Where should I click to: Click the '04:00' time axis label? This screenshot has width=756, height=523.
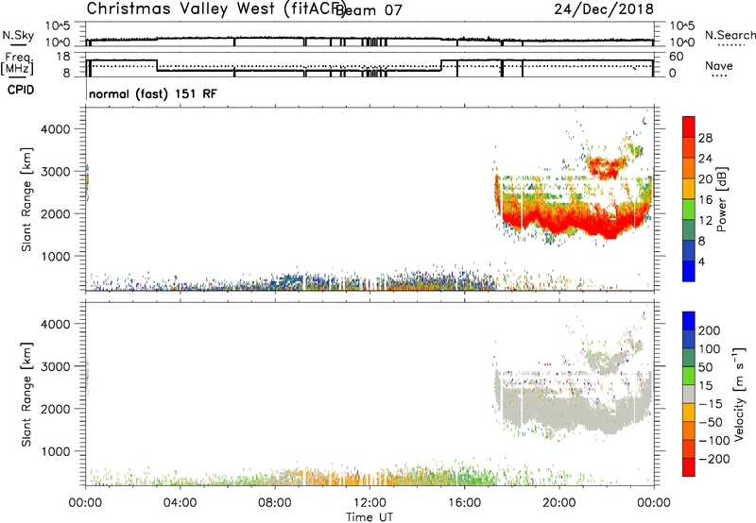[x=180, y=503]
